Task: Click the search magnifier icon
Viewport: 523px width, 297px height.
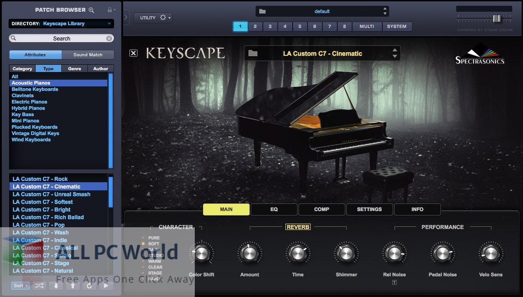Action: 14,38
